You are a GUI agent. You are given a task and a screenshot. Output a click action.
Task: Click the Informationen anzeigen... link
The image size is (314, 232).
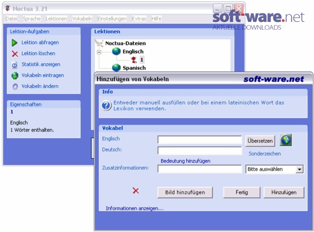tap(135, 208)
